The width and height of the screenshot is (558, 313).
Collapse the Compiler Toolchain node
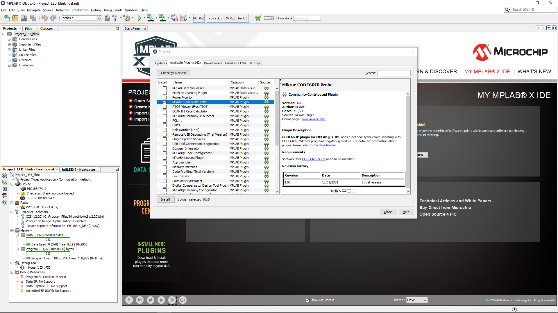click(12, 212)
